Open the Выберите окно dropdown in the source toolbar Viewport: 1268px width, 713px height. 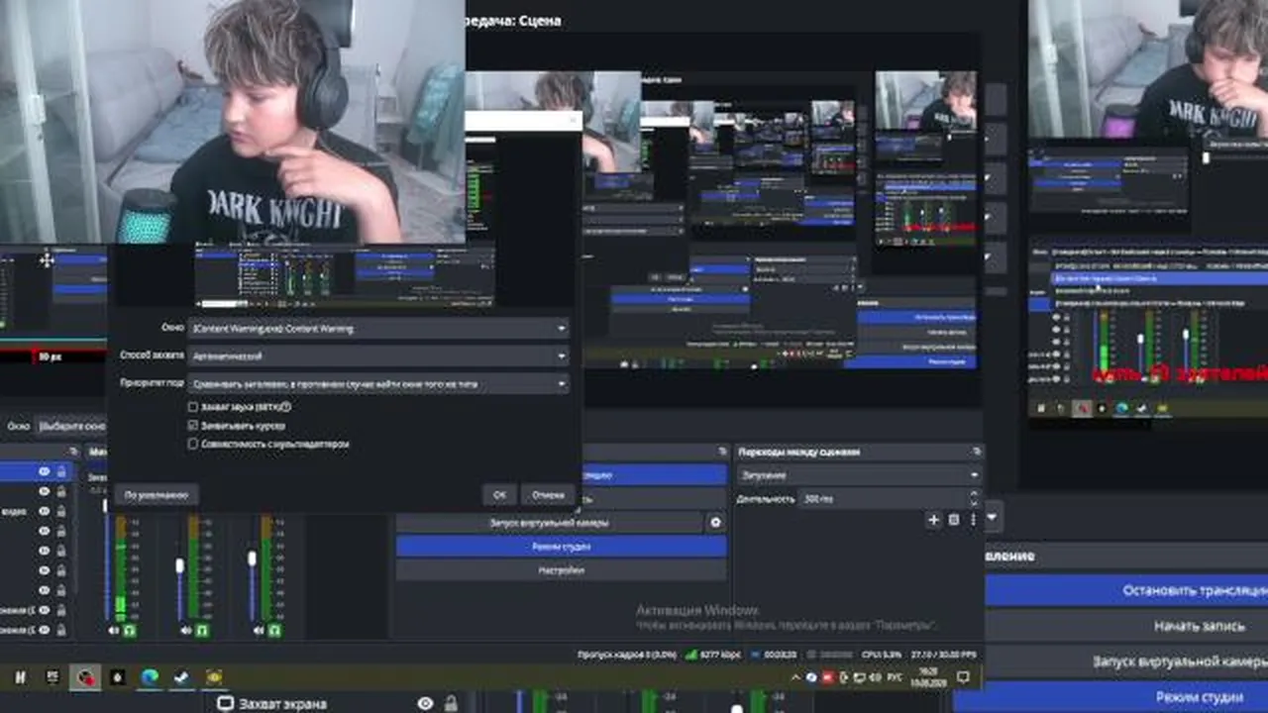[71, 426]
